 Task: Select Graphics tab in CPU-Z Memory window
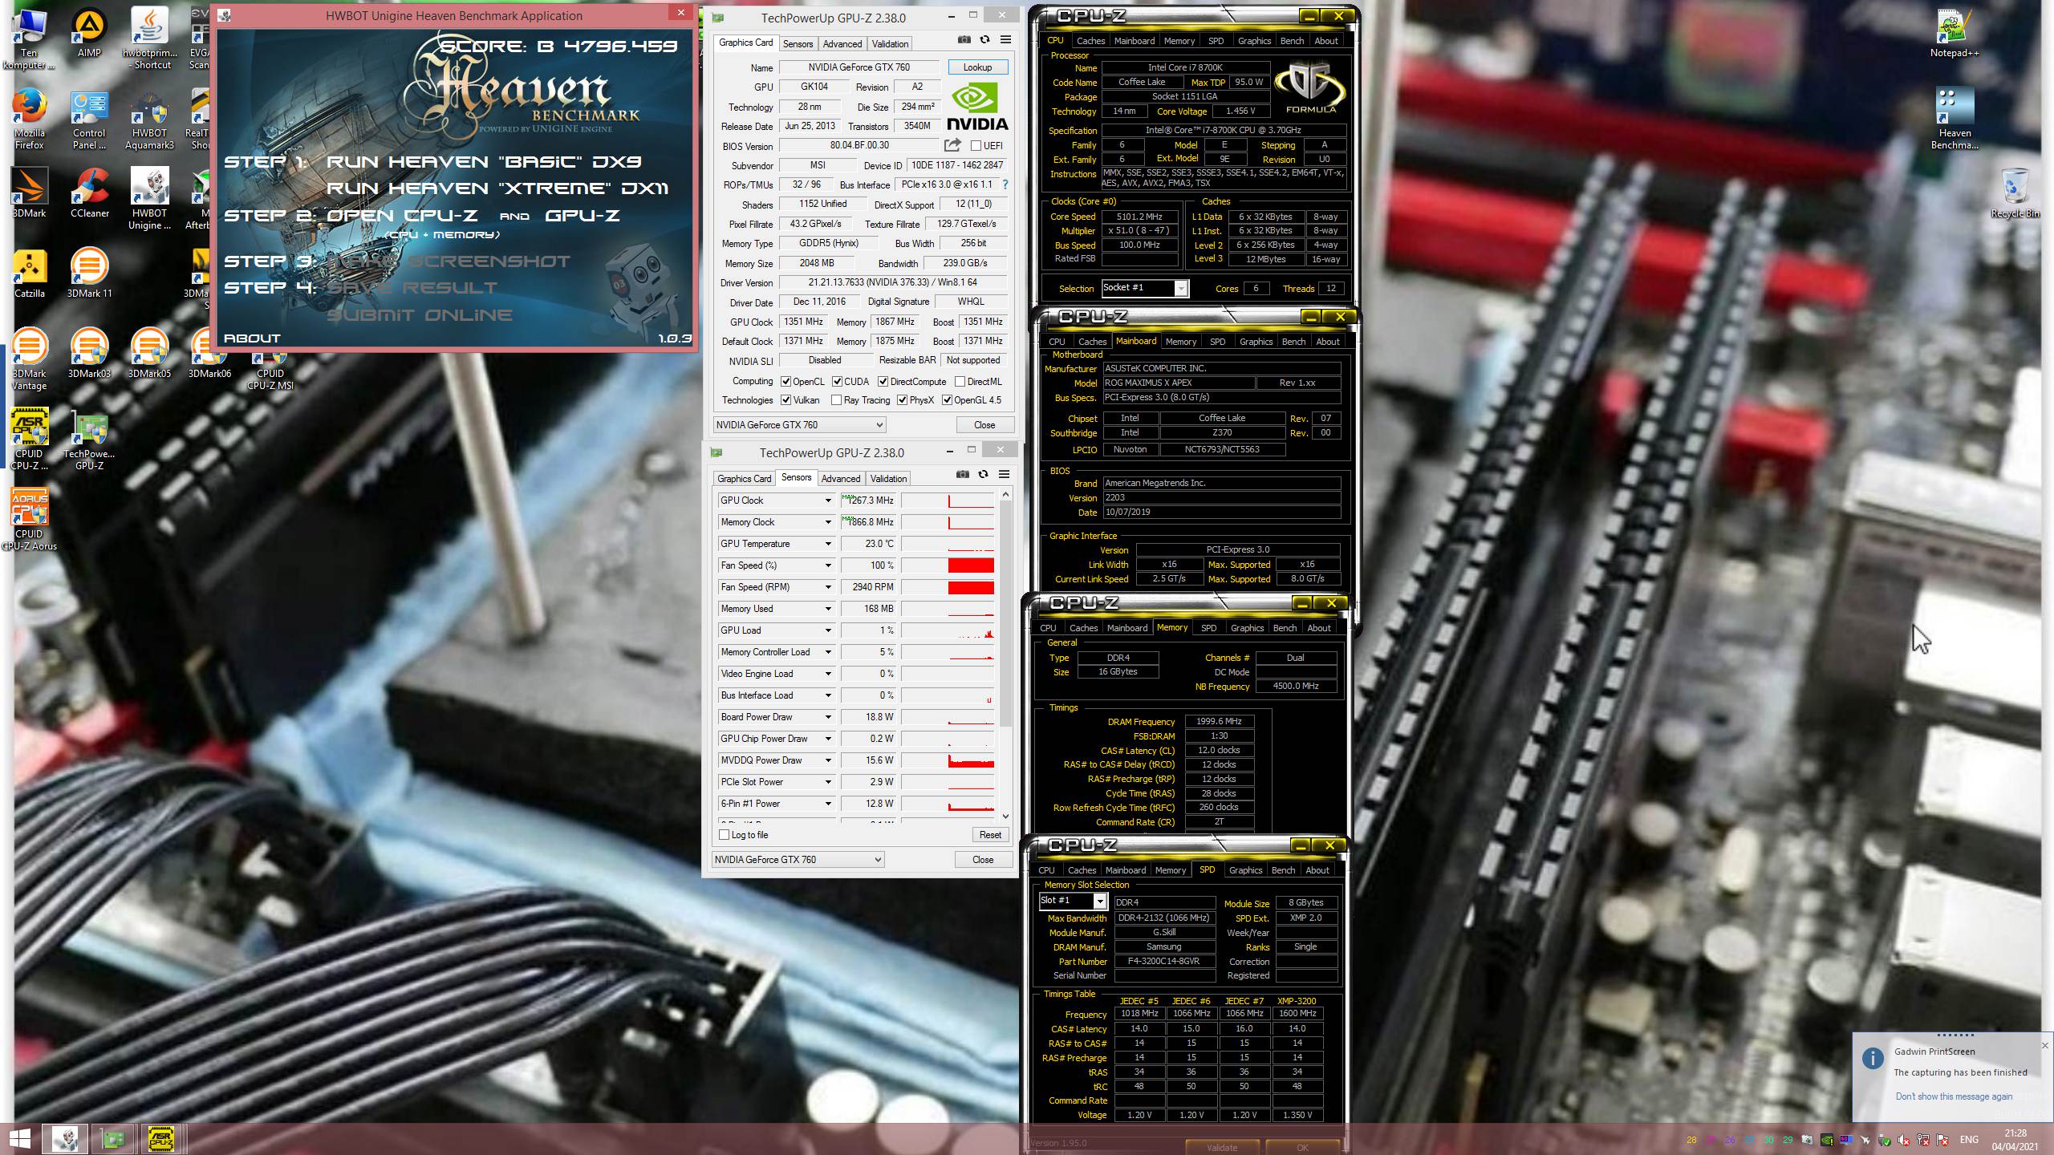(1247, 628)
